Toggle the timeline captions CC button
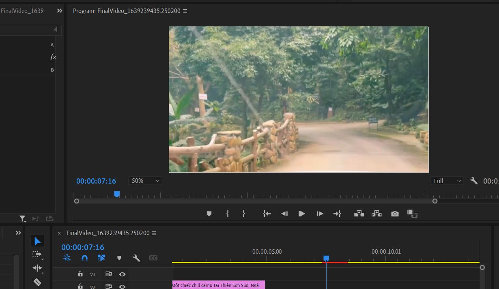The image size is (499, 289). tap(153, 258)
